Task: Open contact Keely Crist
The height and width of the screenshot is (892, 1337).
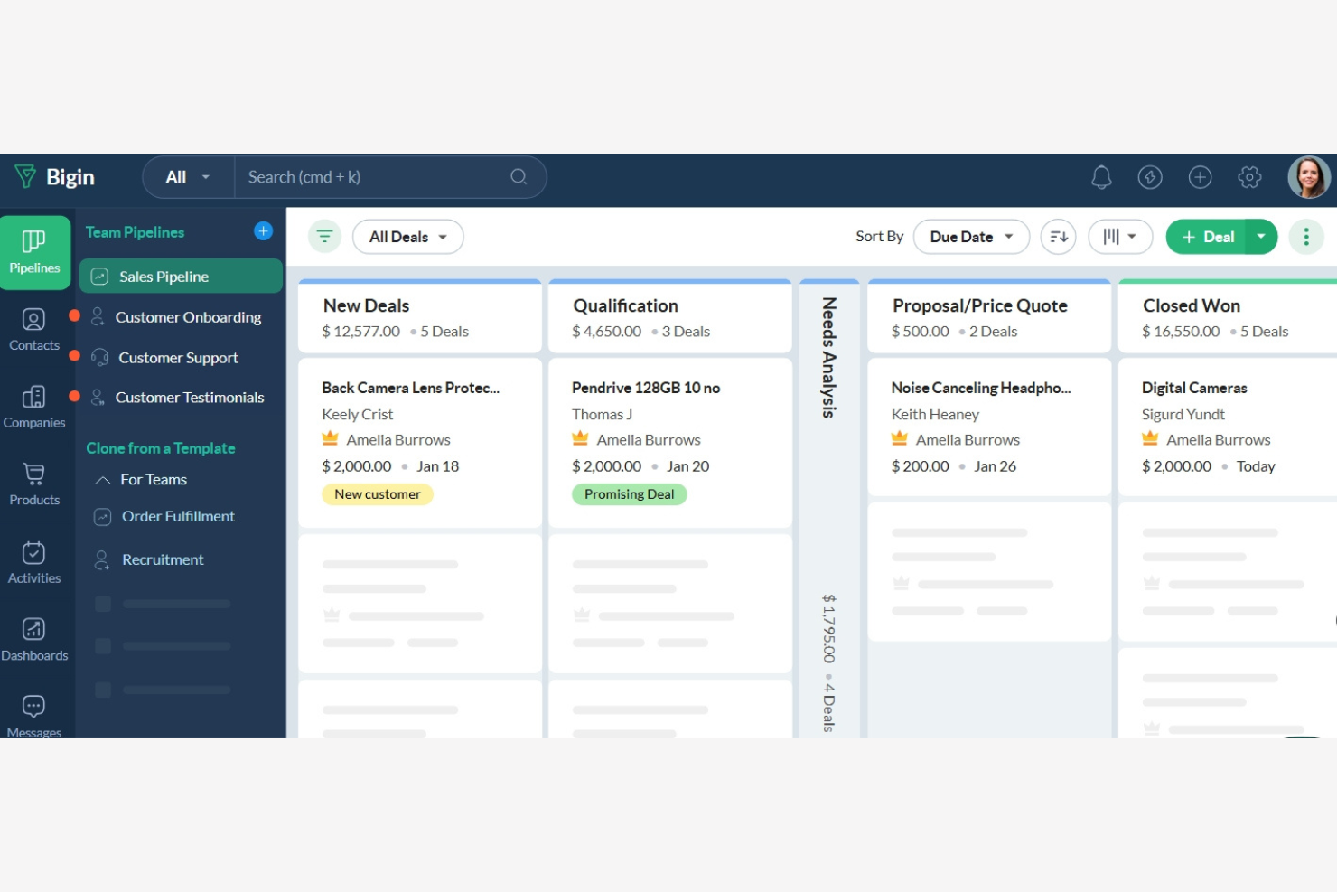Action: 358,414
